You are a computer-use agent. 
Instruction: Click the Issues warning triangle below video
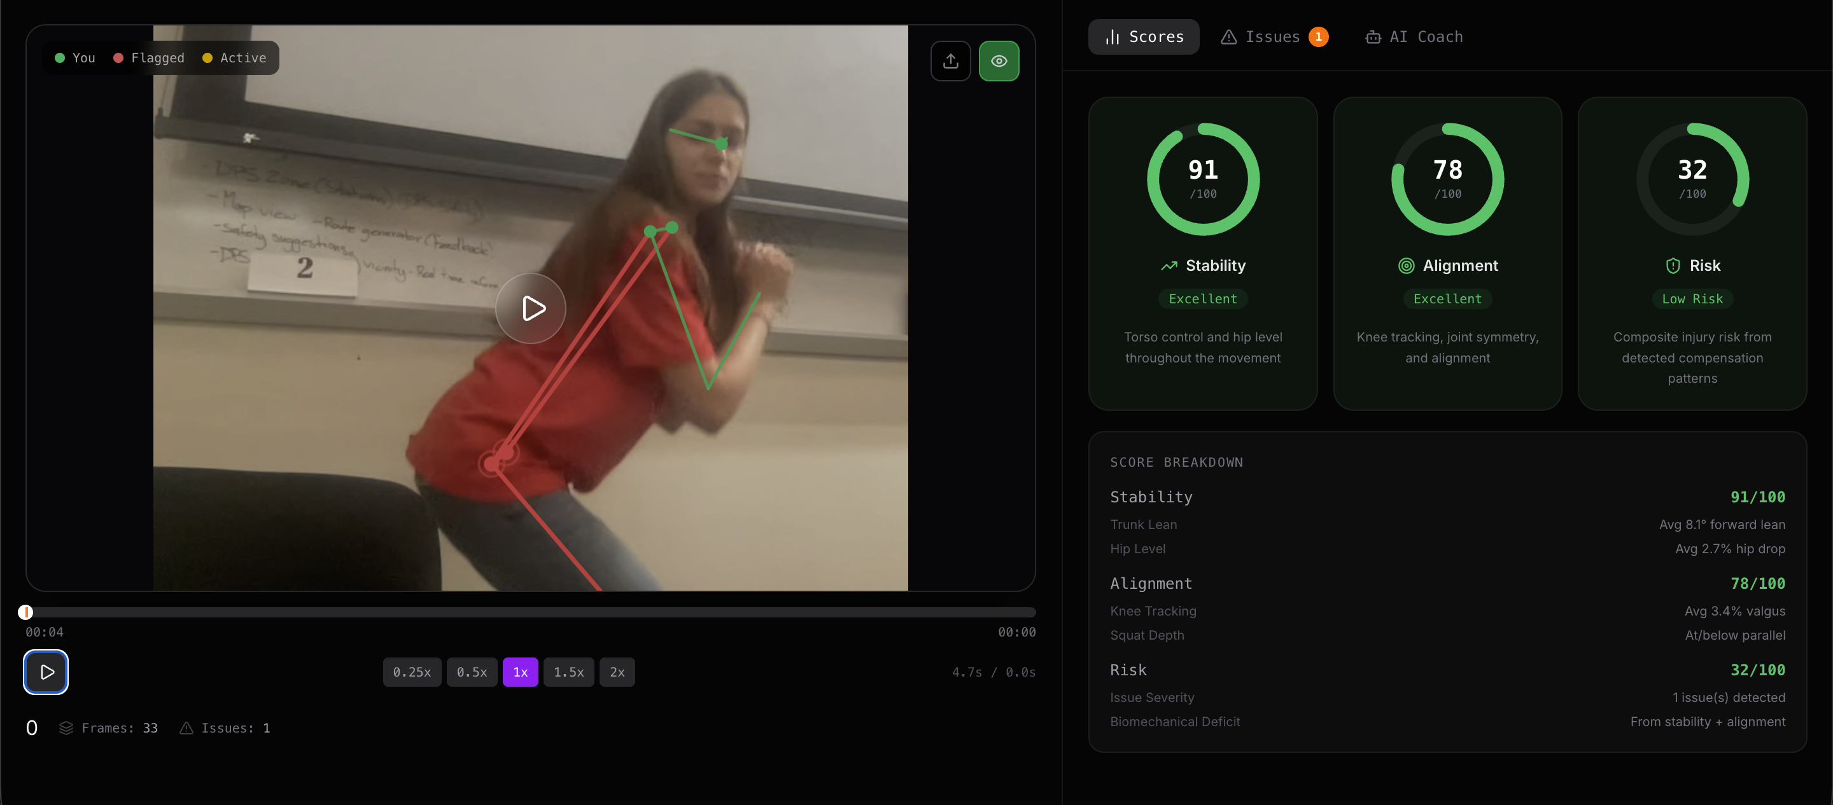pyautogui.click(x=186, y=727)
